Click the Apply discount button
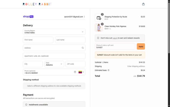This screenshot has width=170, height=107. tap(141, 46)
